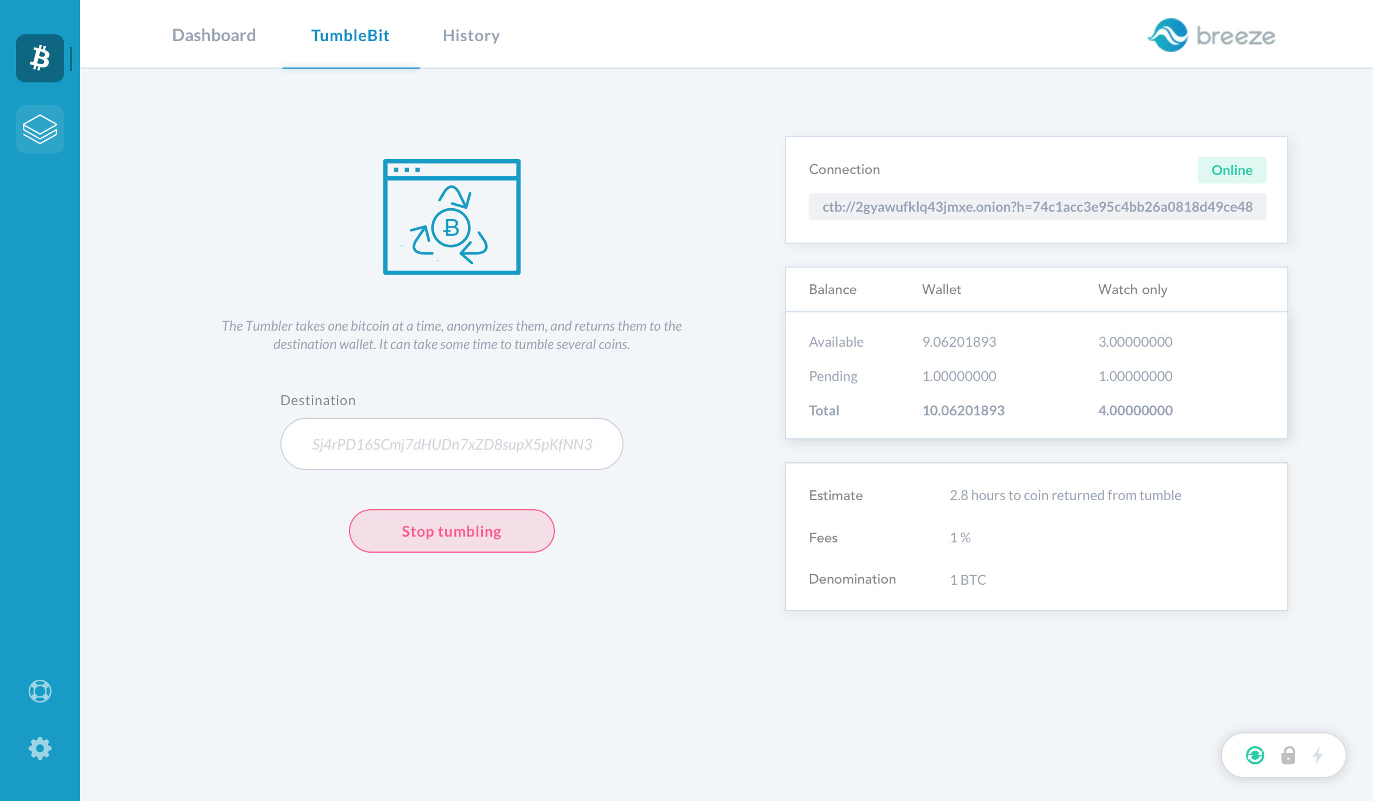Screen dimensions: 1373x801
Task: Select the Bitcoin wallet sidebar icon
Action: 40,58
